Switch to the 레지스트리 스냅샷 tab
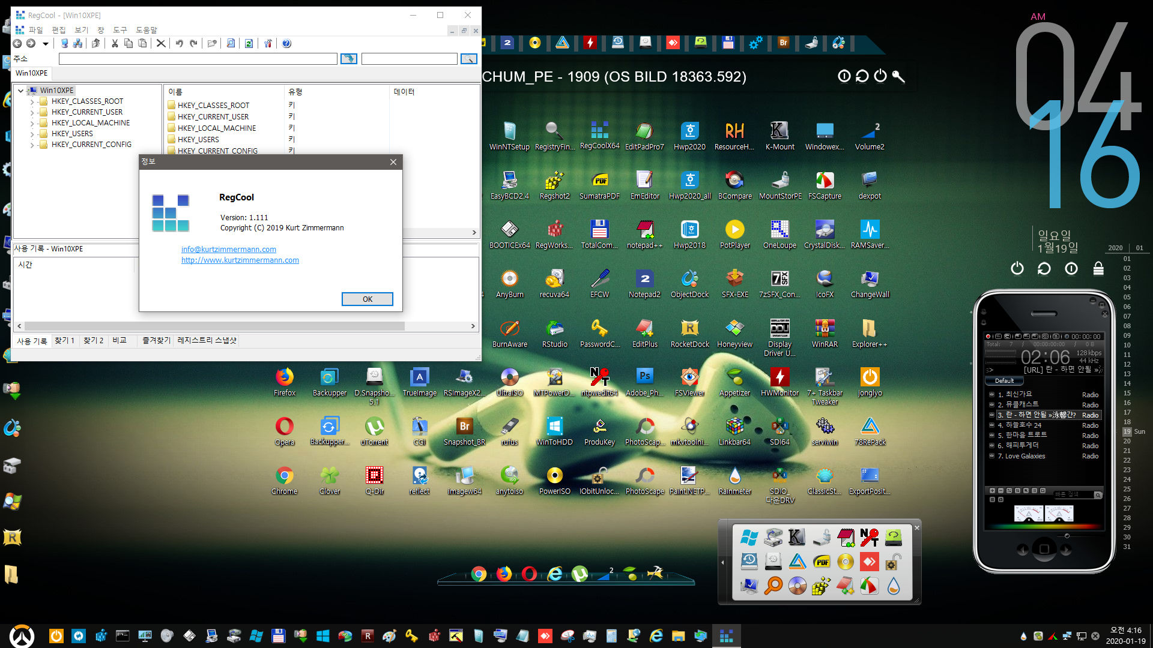The width and height of the screenshot is (1153, 648). [207, 340]
